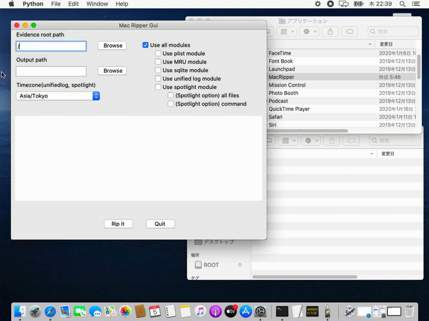429x321 pixels.
Task: Open App Store in the Dock
Action: 245,311
